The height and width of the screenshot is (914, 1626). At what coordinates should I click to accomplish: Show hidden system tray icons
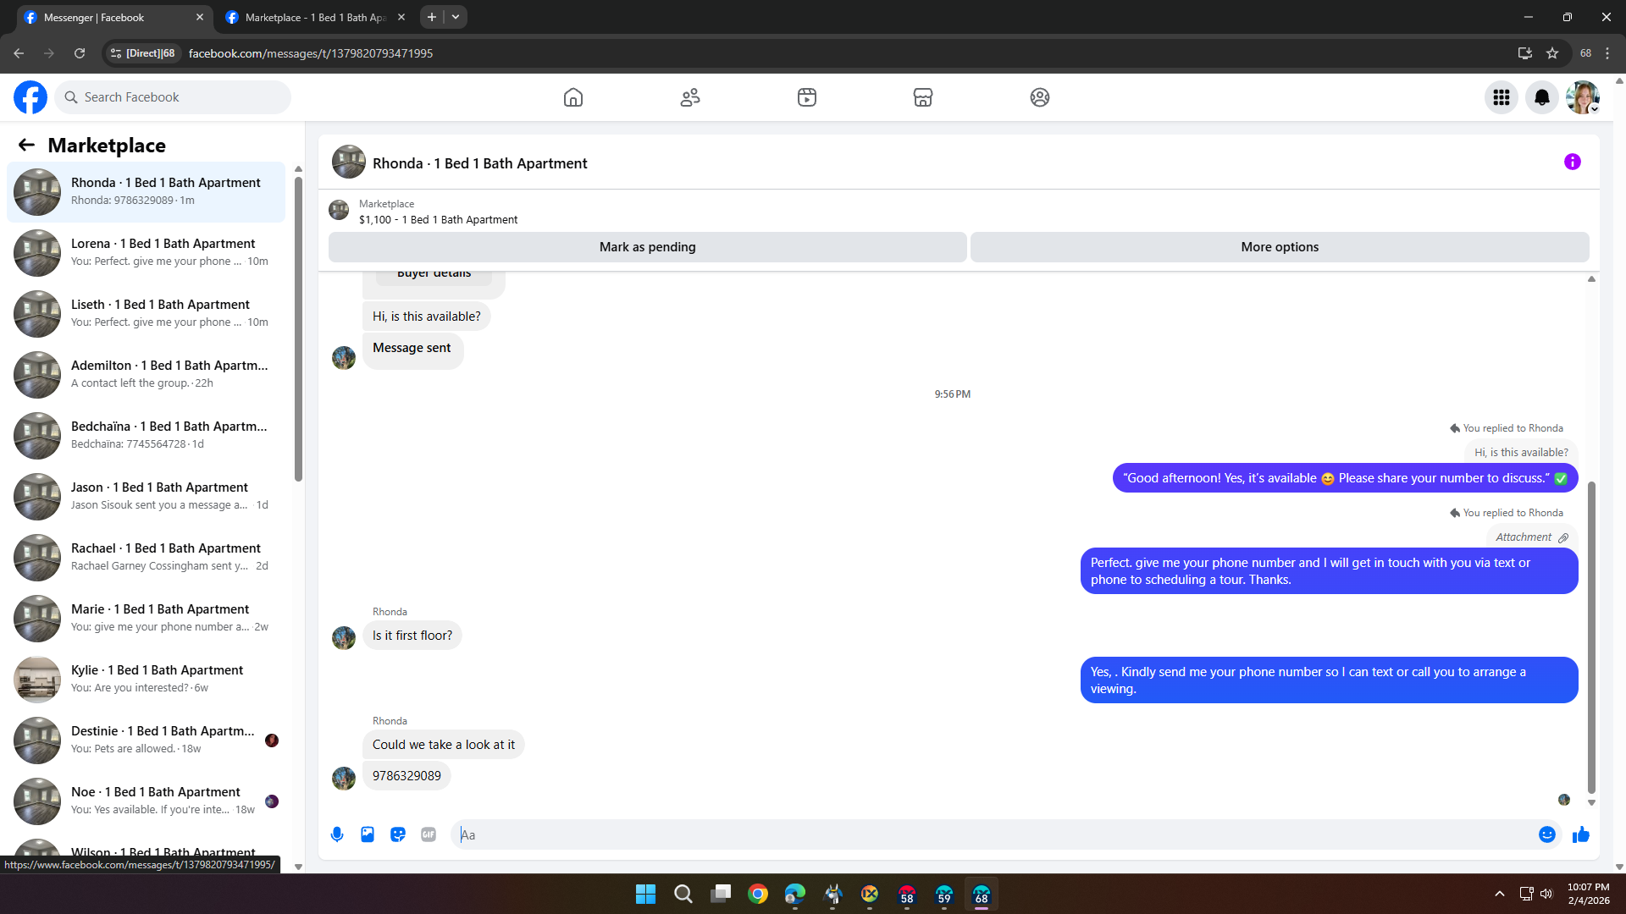(x=1499, y=894)
